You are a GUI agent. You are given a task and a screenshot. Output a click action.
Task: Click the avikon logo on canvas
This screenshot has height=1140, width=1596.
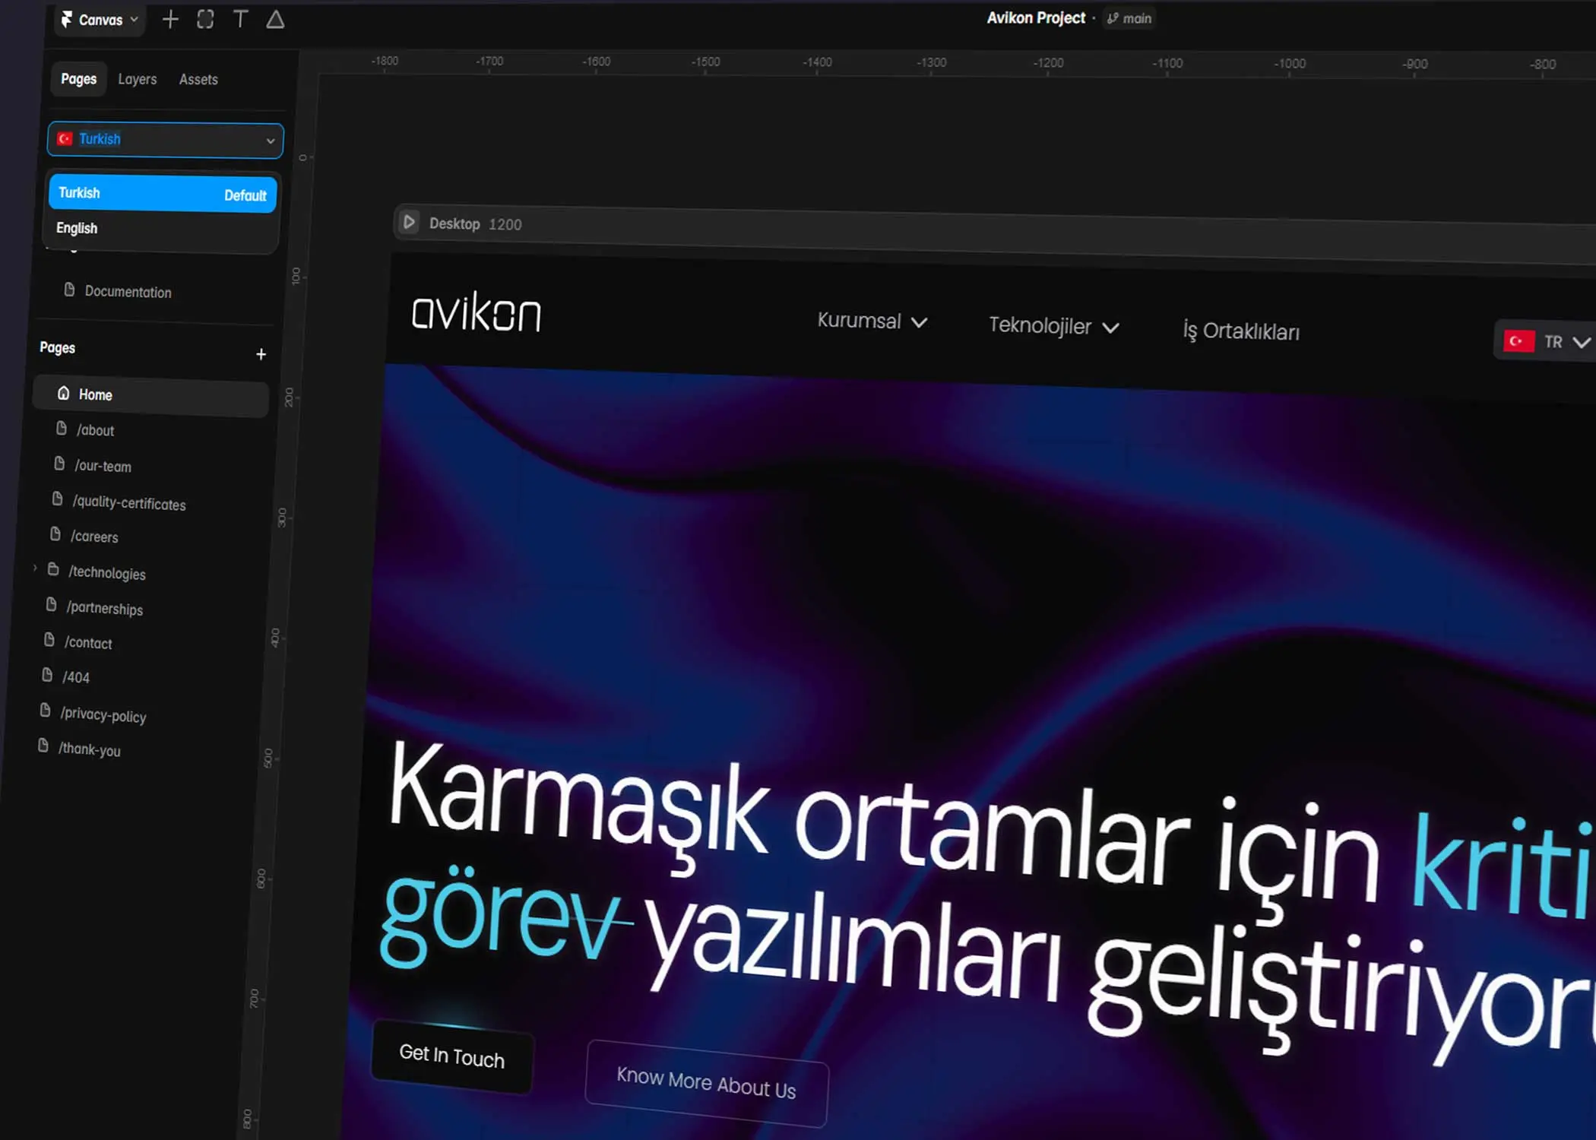coord(477,312)
